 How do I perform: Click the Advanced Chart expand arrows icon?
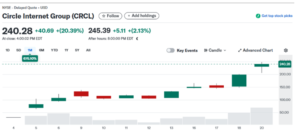click(x=240, y=50)
